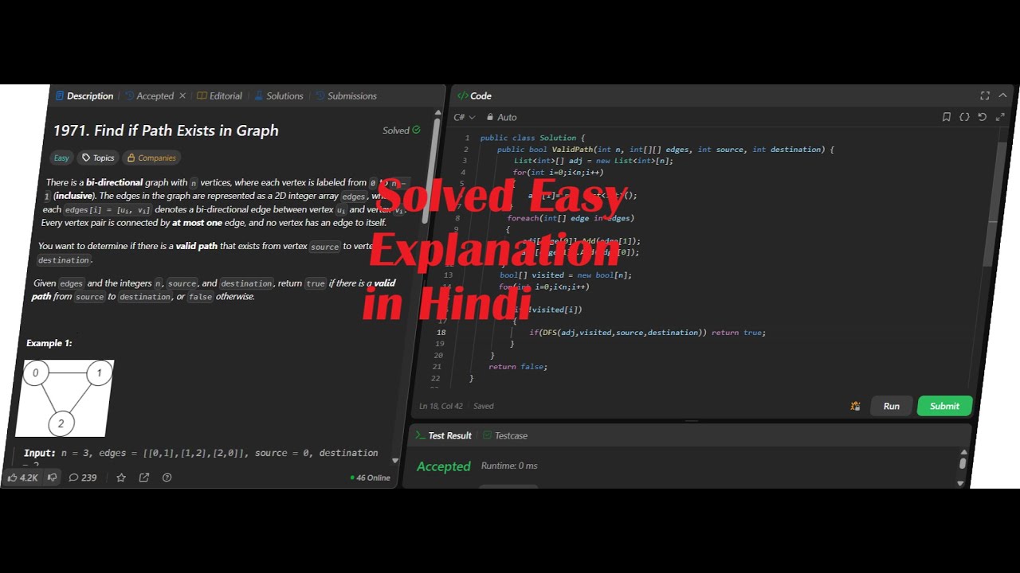
Task: Toggle fullscreen mode for the code panel
Action: click(x=985, y=95)
